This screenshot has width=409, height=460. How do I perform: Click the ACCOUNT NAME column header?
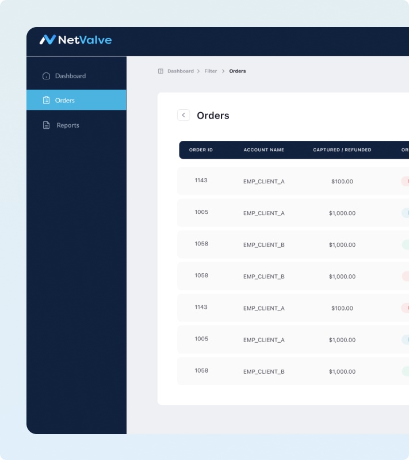click(x=264, y=150)
